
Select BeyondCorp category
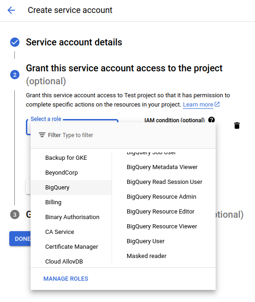point(71,173)
